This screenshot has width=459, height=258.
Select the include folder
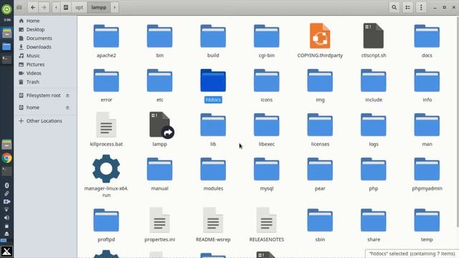tap(374, 81)
